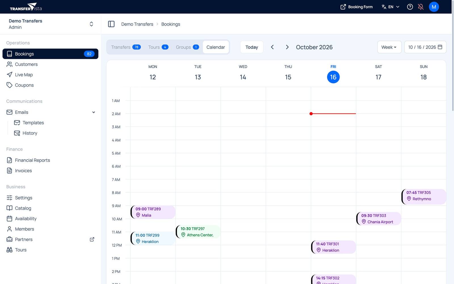Screen dimensions: 454x284
Task: Open business Settings
Action: [51, 198]
